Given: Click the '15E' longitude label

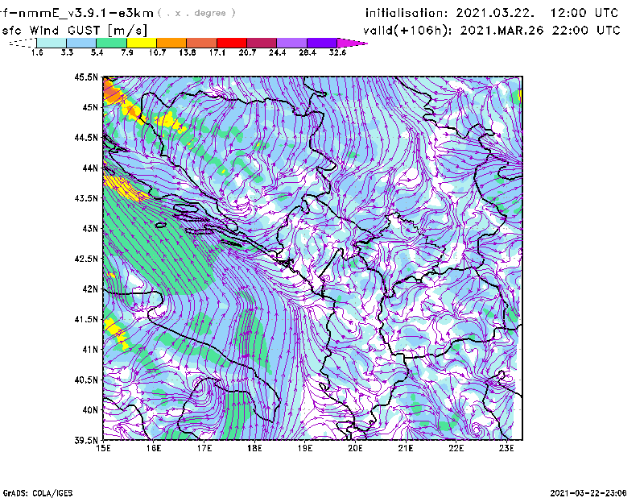Looking at the screenshot, I should 103,448.
